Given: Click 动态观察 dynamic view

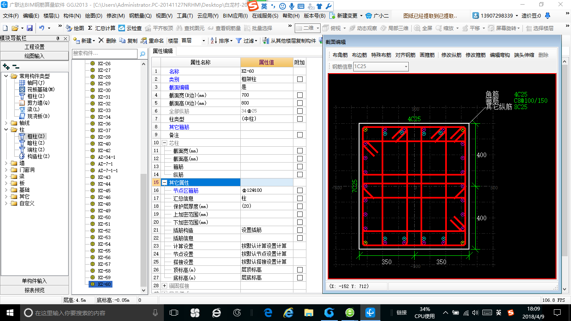Looking at the screenshot, I should tap(363, 28).
